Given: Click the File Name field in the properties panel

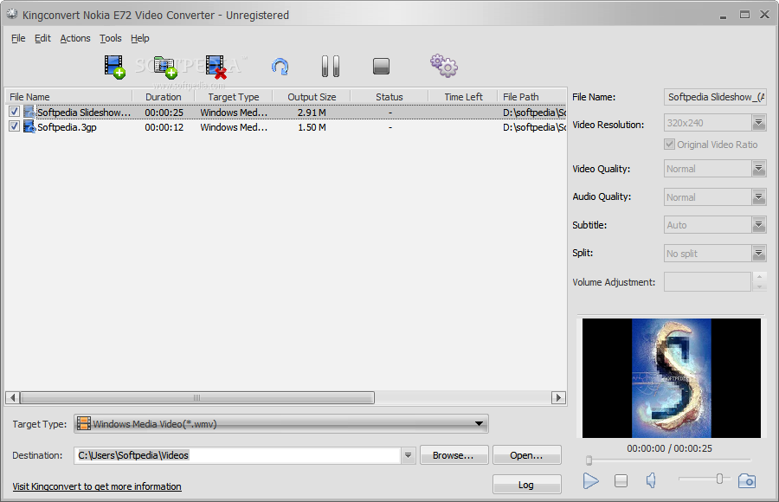Looking at the screenshot, I should (715, 97).
